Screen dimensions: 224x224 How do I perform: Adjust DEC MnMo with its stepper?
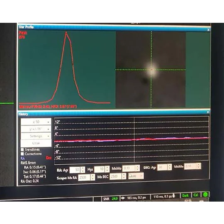tap(199, 166)
